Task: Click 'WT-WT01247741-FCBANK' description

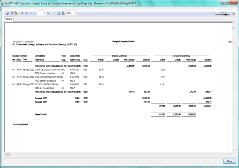Action: (x=46, y=84)
